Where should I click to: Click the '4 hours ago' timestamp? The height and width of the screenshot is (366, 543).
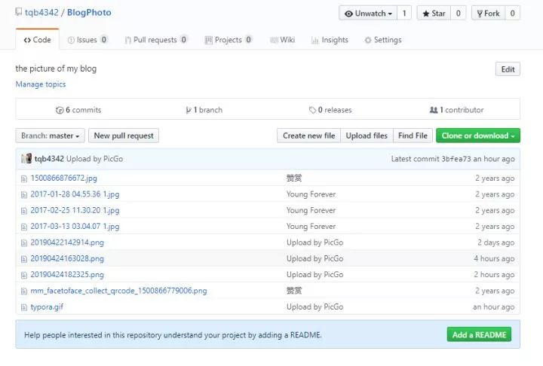tap(494, 258)
